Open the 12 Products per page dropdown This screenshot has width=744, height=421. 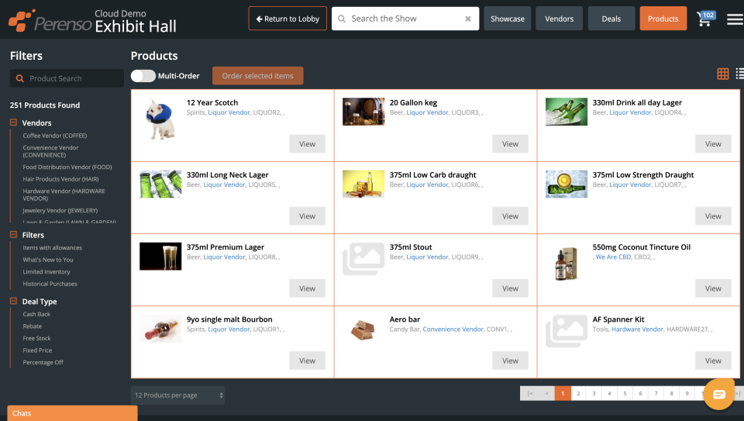coord(178,395)
